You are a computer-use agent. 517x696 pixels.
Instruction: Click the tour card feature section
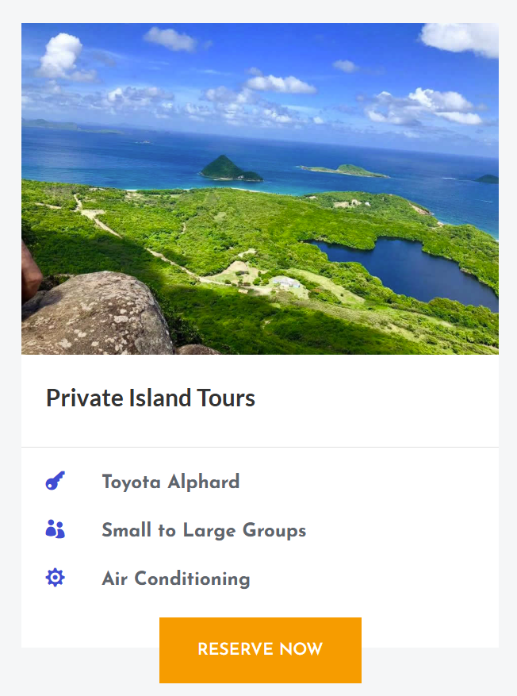[259, 529]
